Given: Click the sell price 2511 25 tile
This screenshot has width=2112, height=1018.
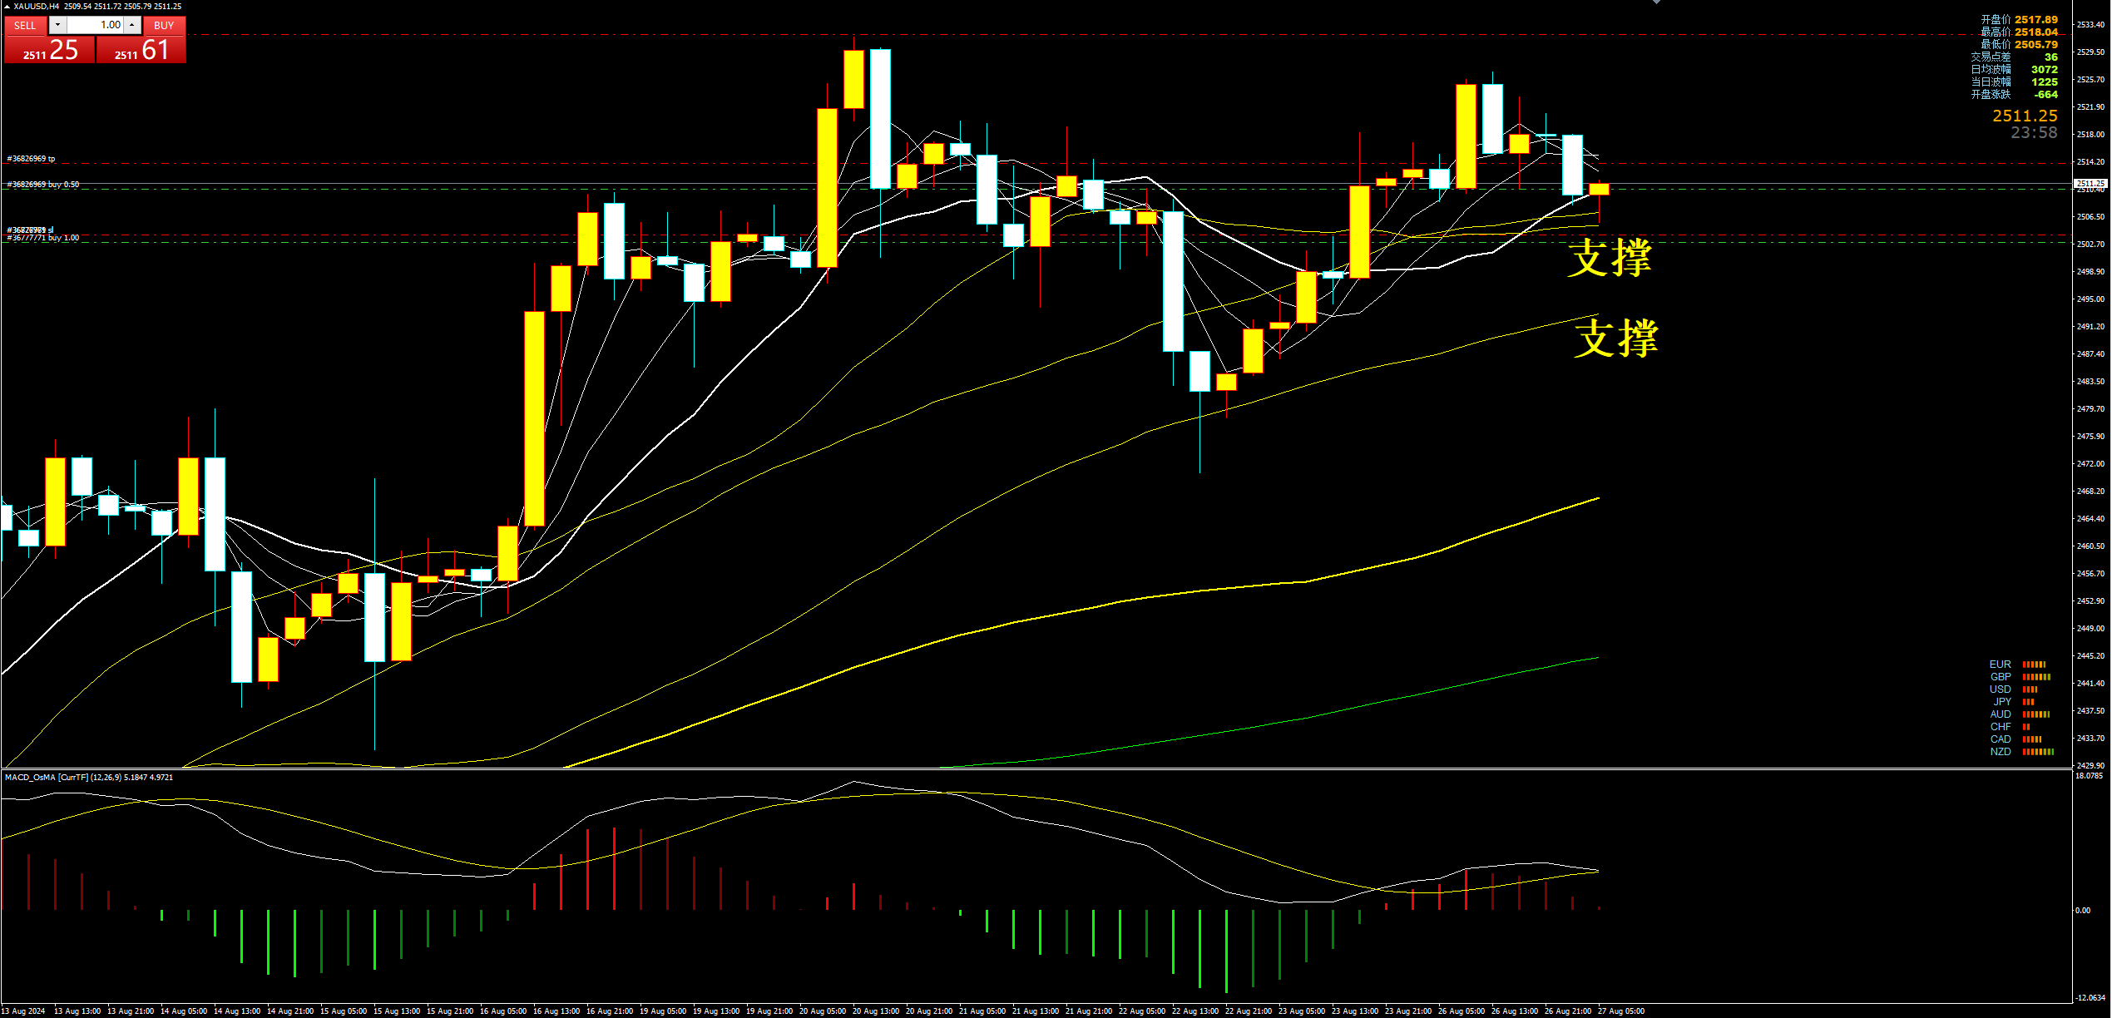Looking at the screenshot, I should pos(50,51).
